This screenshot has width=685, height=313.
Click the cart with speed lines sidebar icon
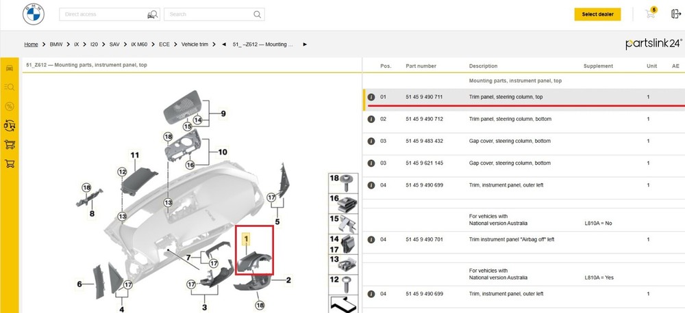pos(10,144)
